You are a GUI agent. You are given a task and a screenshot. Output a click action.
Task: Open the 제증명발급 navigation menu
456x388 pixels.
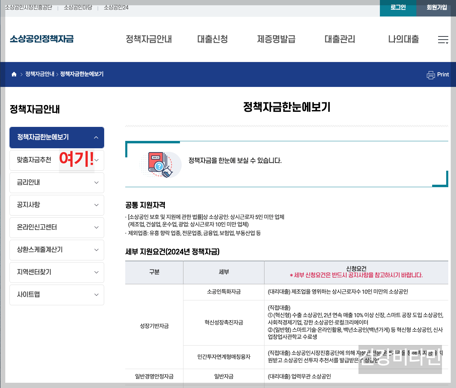point(276,39)
